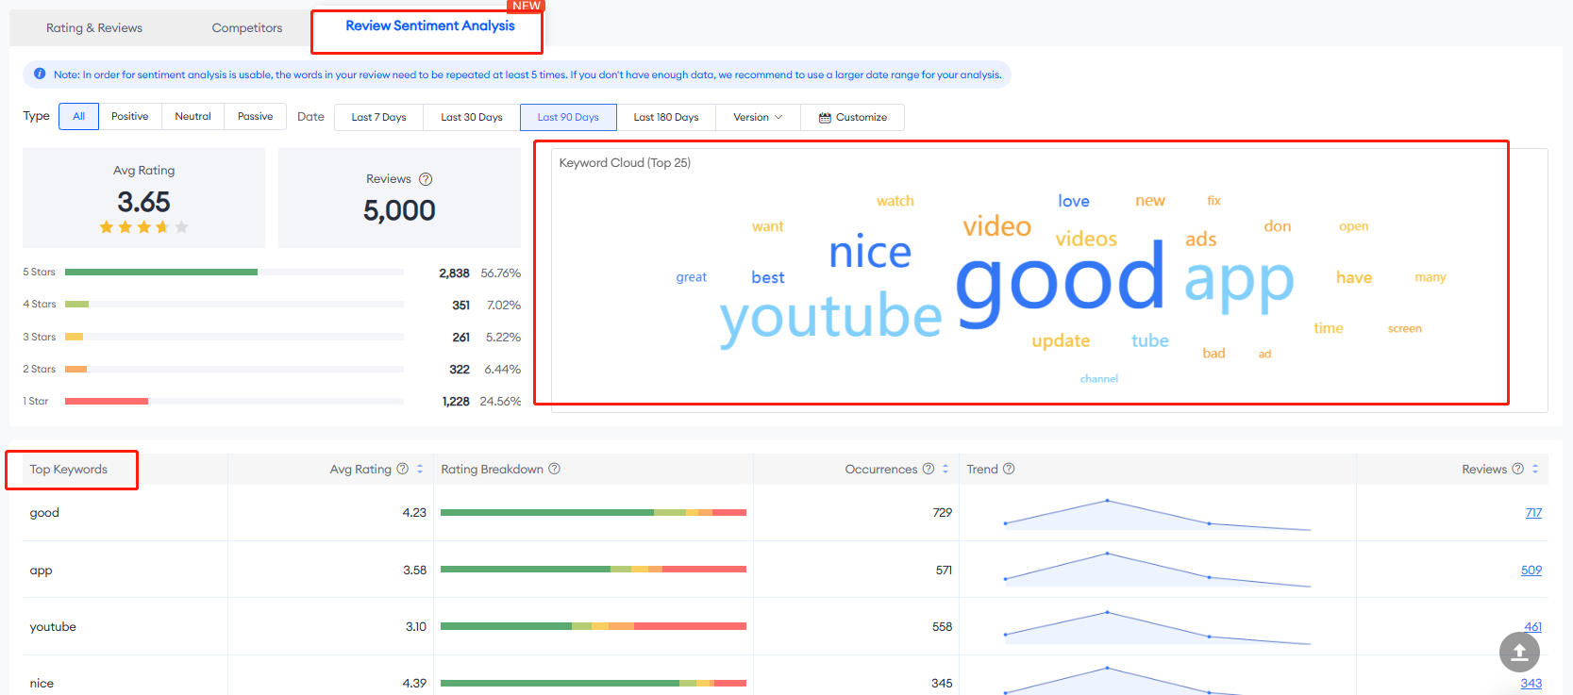Click the 729 occurrences value for good

click(943, 513)
